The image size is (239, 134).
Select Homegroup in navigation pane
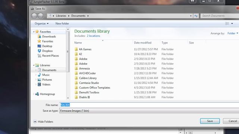coord(45,94)
